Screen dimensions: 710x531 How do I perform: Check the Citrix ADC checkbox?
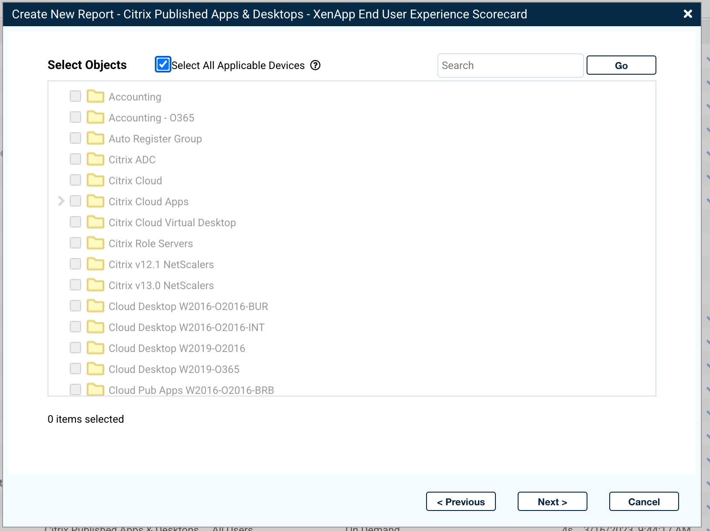pos(75,159)
